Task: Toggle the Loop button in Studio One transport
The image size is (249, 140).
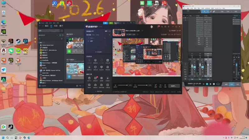Action: tap(218, 84)
